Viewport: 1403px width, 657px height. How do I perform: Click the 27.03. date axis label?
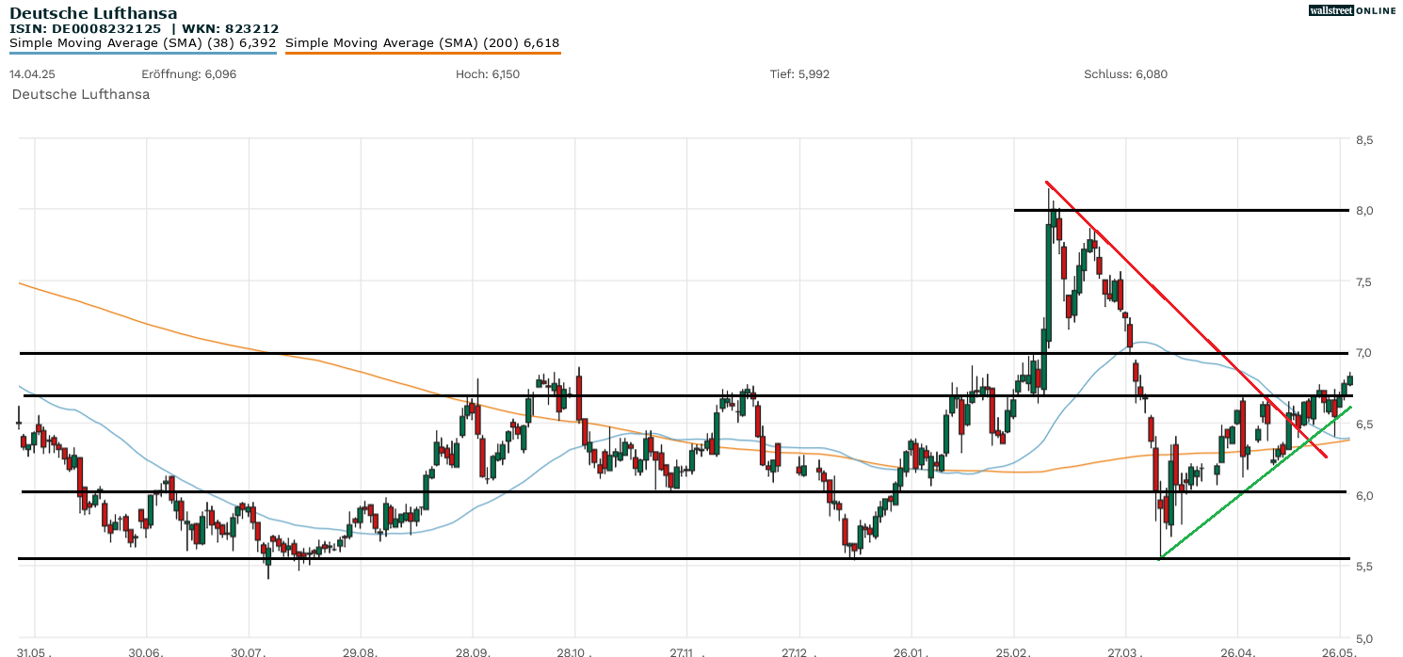click(x=1126, y=651)
